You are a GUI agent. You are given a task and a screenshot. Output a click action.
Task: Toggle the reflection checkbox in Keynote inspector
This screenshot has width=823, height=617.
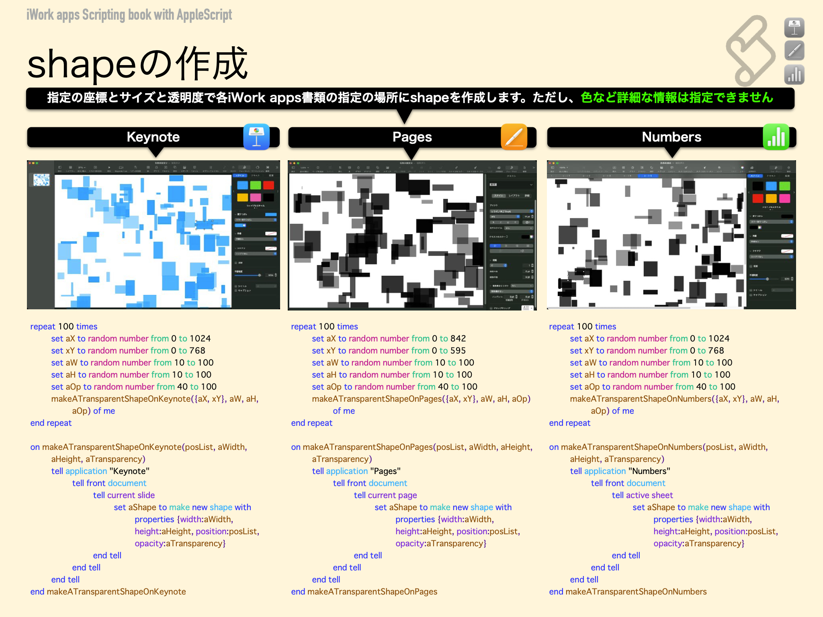[x=236, y=262]
